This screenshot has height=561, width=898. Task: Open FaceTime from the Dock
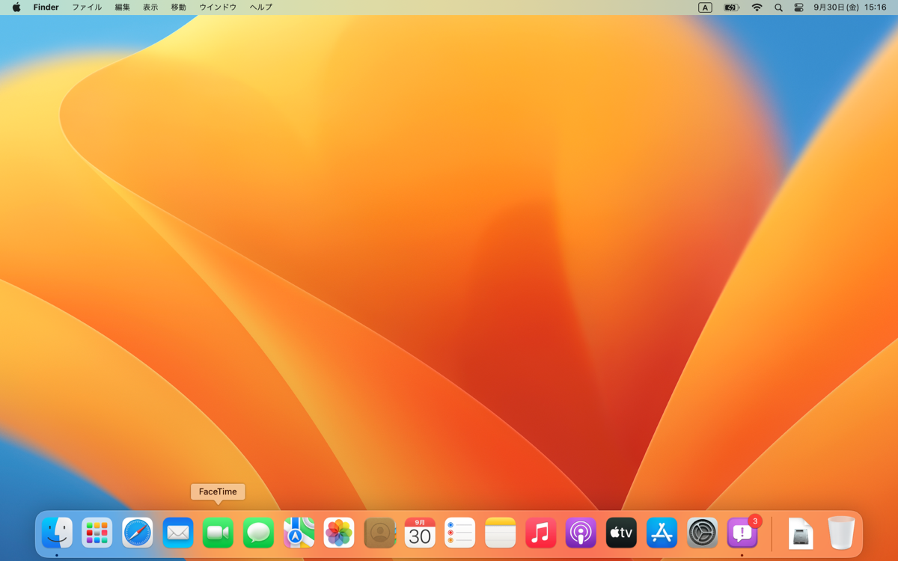218,533
